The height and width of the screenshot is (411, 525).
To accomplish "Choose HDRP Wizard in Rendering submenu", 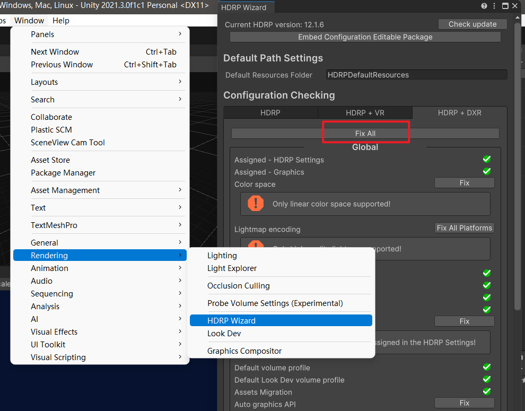I will pyautogui.click(x=281, y=320).
